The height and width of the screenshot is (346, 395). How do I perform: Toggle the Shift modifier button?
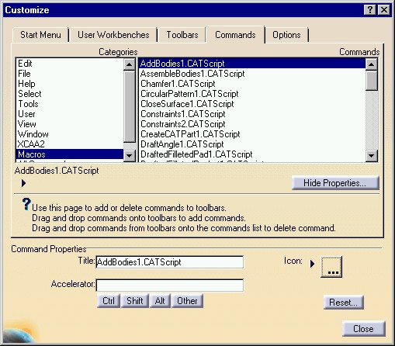click(135, 301)
